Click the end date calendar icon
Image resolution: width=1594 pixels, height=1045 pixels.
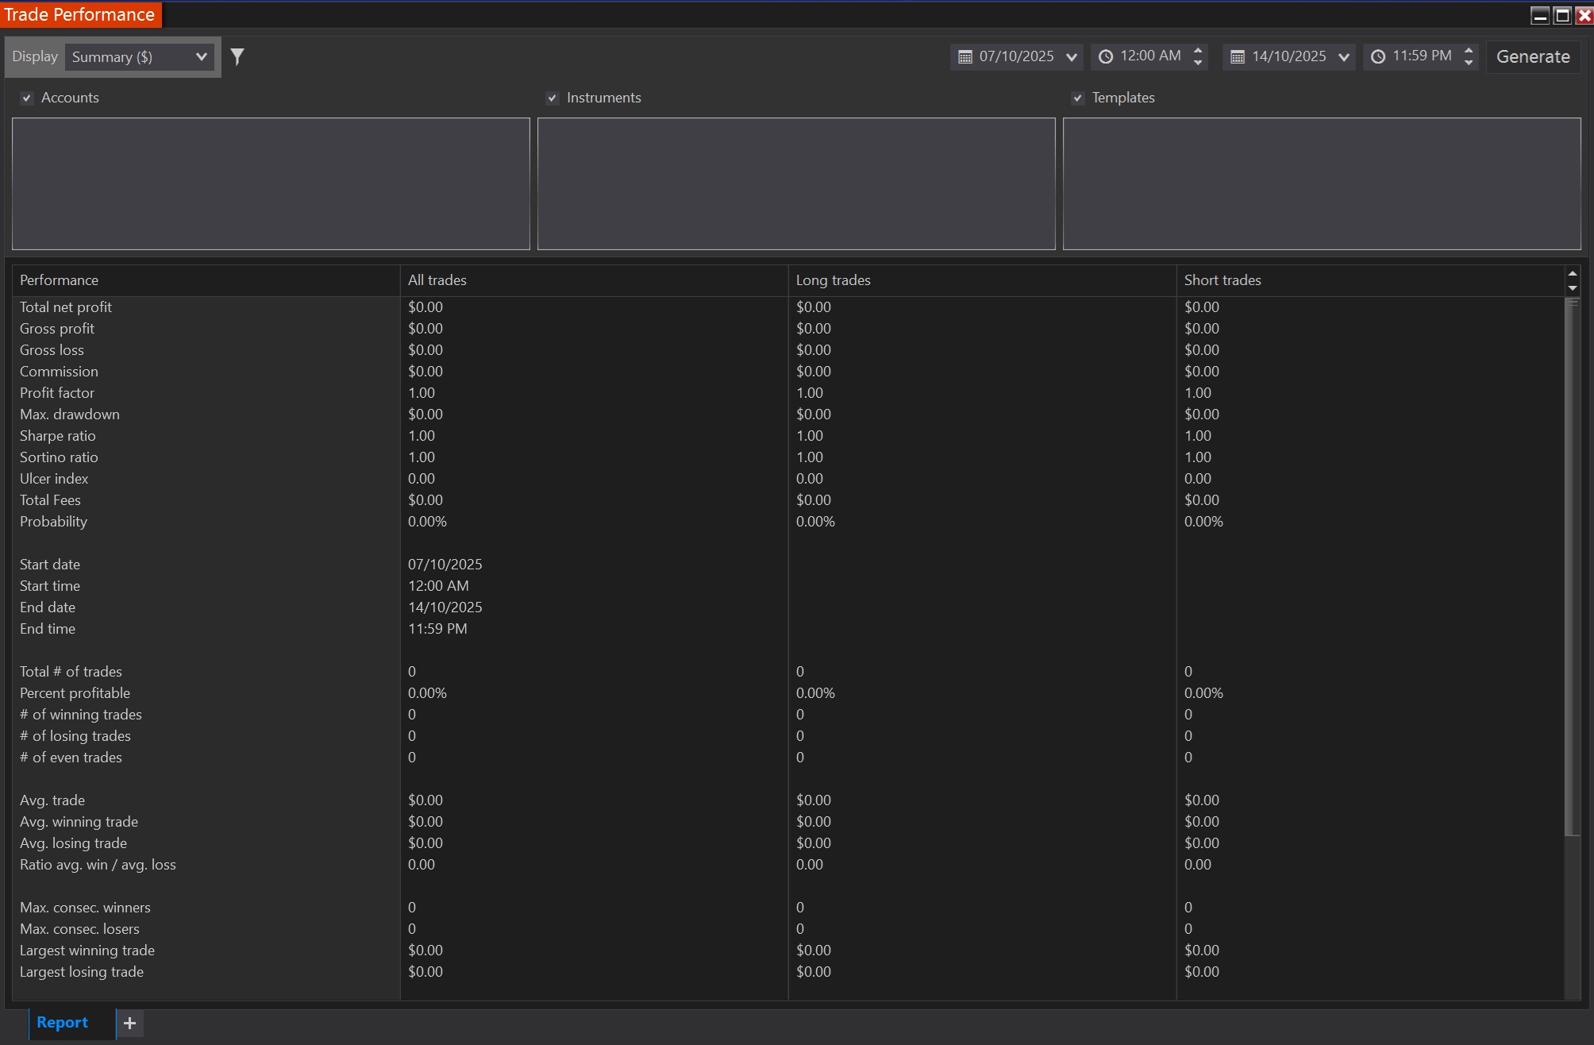[x=1238, y=56]
